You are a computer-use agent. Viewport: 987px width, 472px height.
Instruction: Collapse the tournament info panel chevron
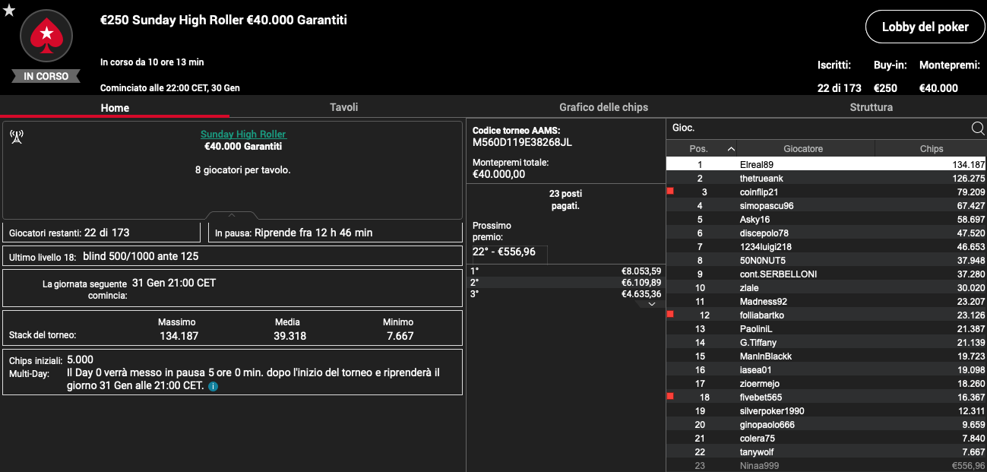coord(232,215)
